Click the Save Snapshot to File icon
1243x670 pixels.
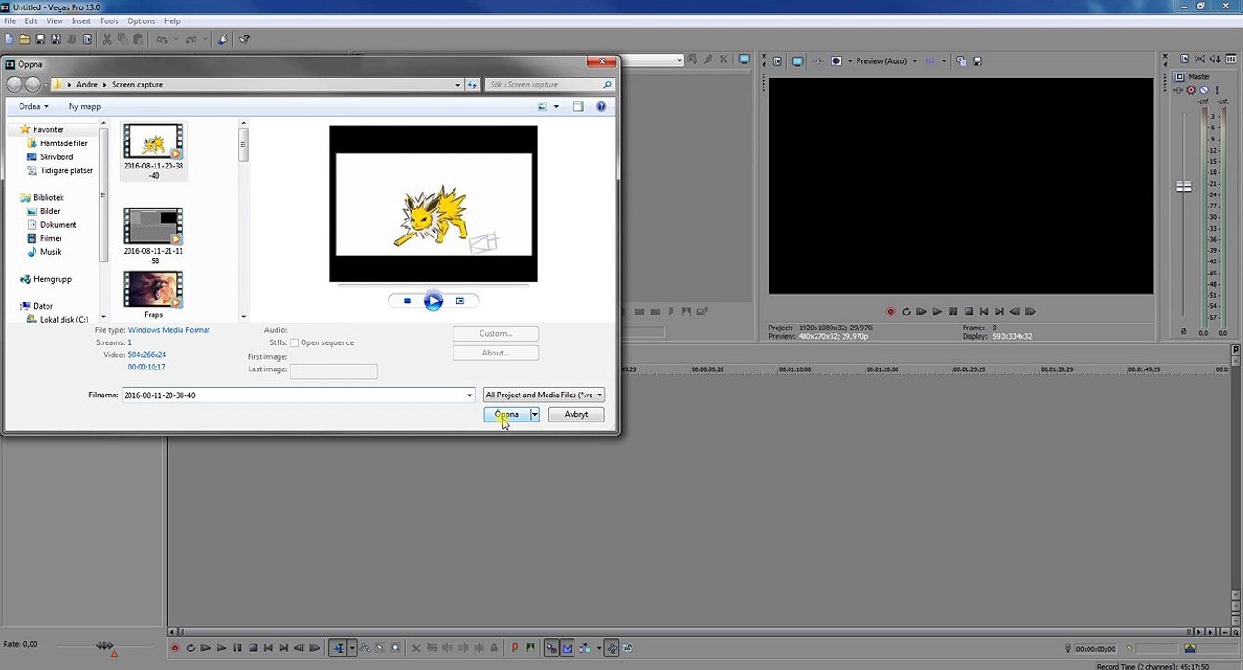point(978,60)
